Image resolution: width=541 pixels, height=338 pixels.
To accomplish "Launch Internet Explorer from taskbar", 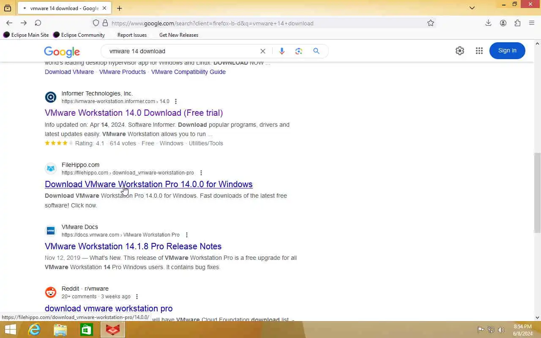I will tap(34, 330).
